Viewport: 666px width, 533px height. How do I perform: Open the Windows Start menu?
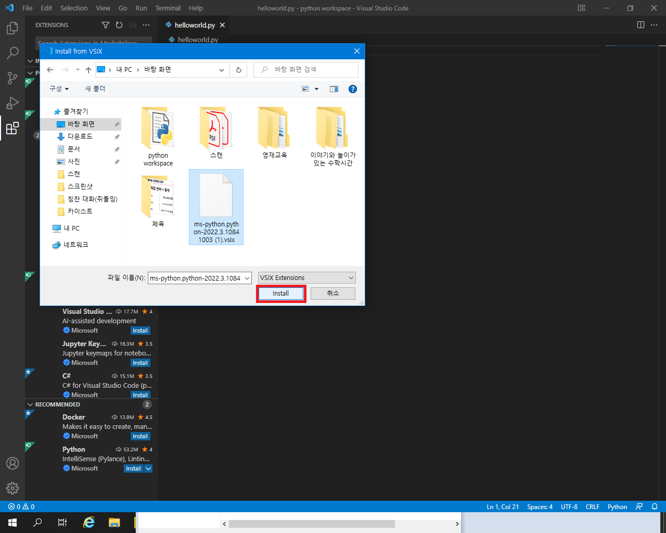[12, 523]
